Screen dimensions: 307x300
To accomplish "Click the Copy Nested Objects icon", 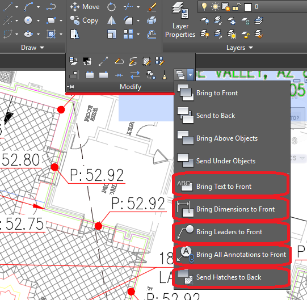I will pyautogui.click(x=151, y=75).
